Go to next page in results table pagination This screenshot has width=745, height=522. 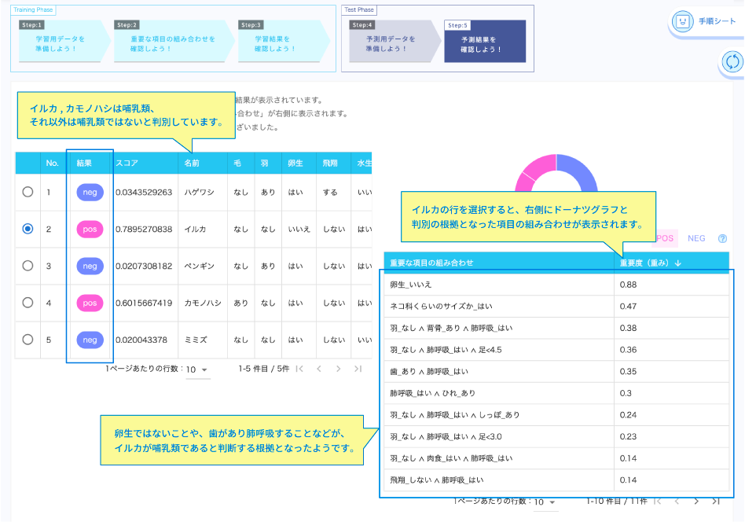[x=338, y=369]
